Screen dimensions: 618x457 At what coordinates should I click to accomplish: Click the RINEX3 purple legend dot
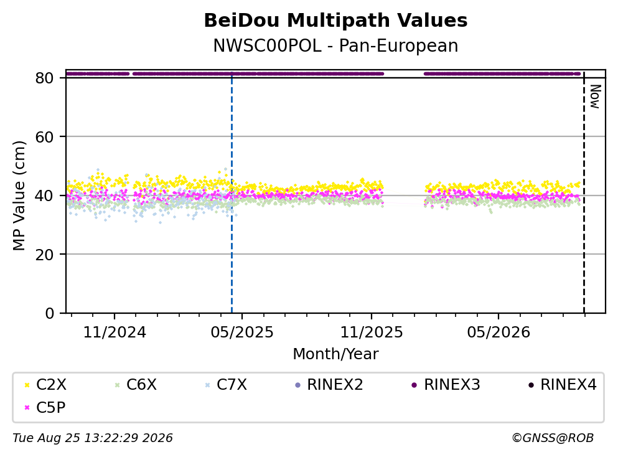tap(414, 385)
